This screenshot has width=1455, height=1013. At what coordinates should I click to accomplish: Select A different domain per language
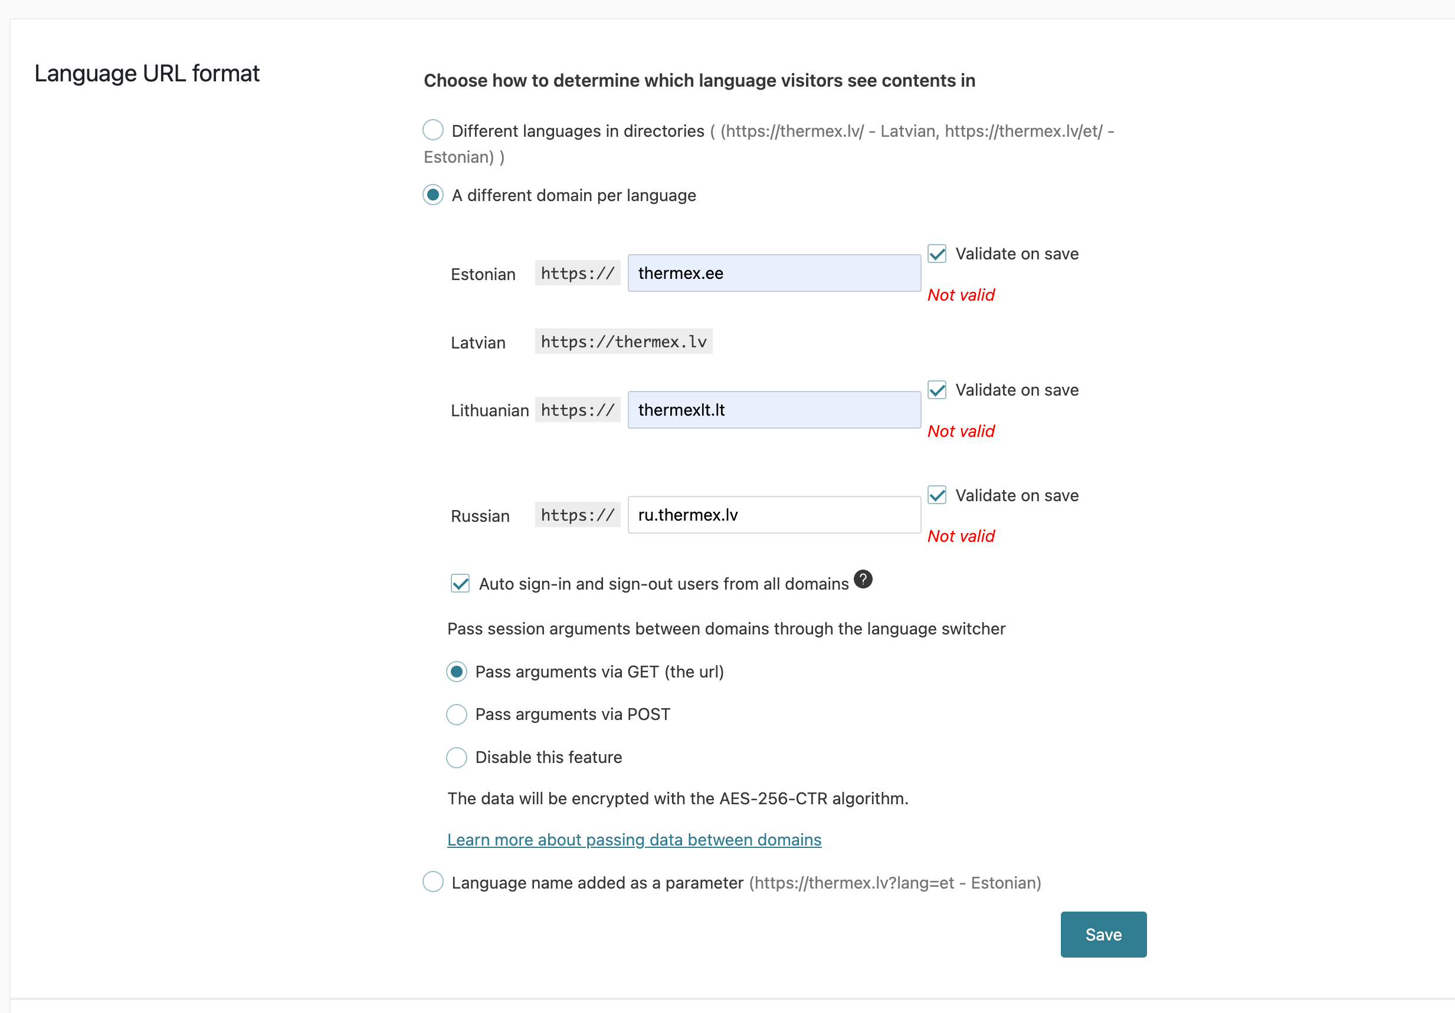433,195
